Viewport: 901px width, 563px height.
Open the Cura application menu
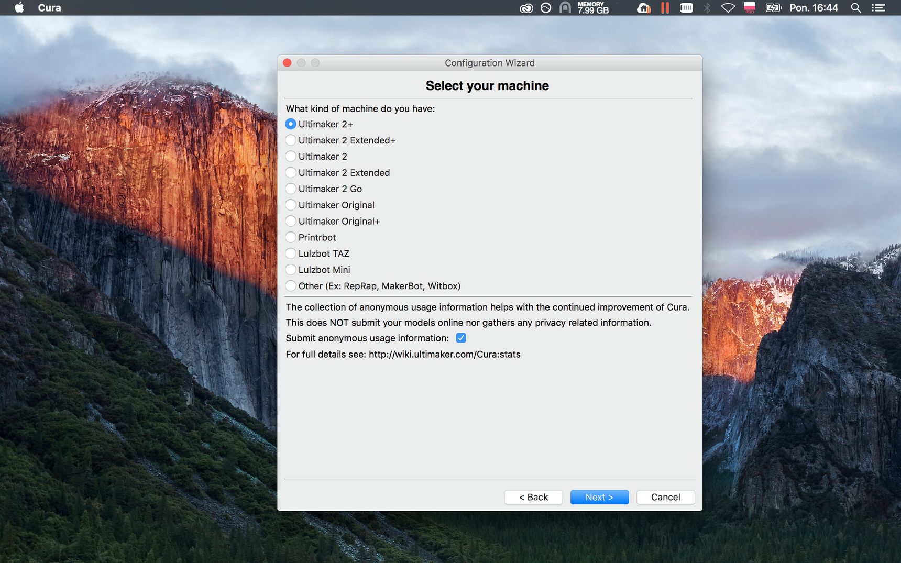[49, 8]
